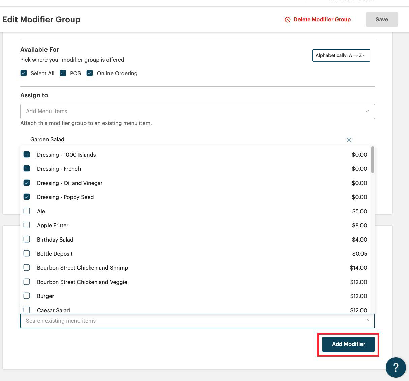Click the Add Modifier button
Screen dimensions: 409x381
[x=348, y=344]
